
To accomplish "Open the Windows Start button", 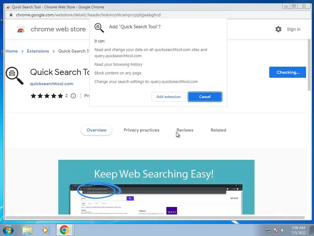I will 8,230.
